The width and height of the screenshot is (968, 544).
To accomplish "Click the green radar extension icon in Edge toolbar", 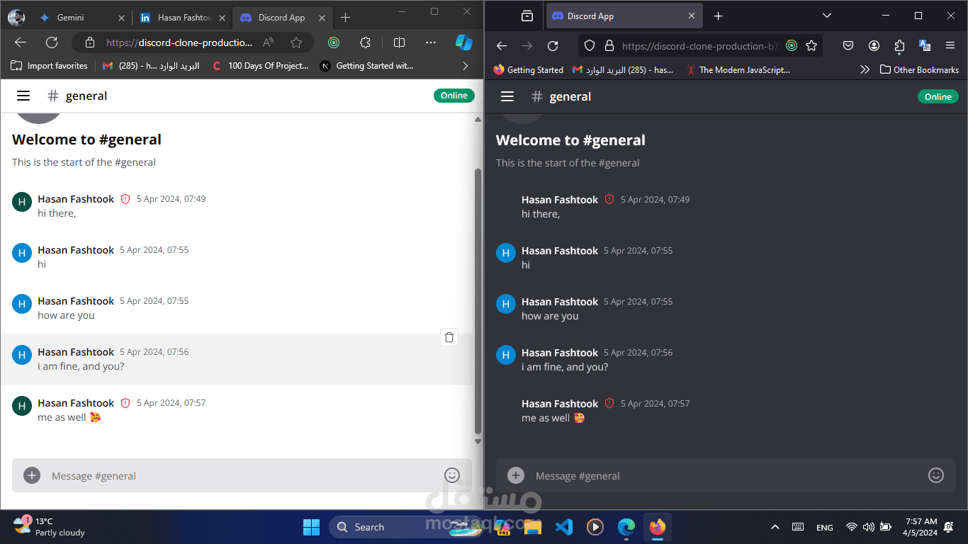I will coord(334,42).
